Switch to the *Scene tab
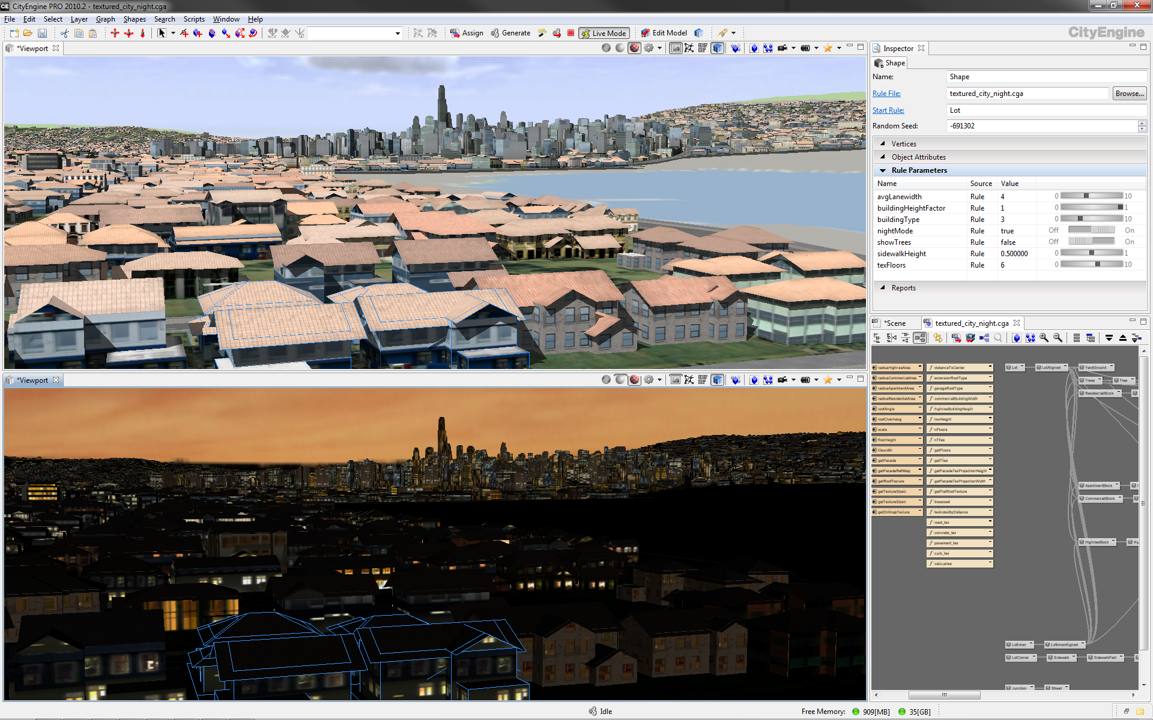The image size is (1153, 720). click(x=894, y=323)
